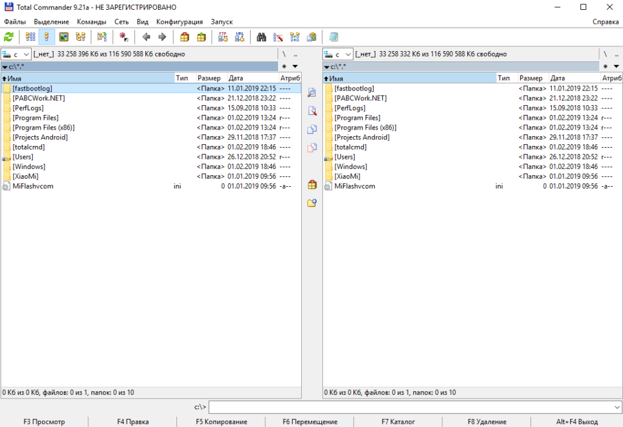
Task: Click the middle-bar Pack files icon
Action: [x=312, y=185]
